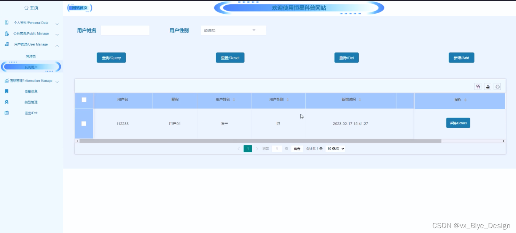Image resolution: width=516 pixels, height=233 pixels.
Task: Click the Public Manage clipboard icon
Action: pyautogui.click(x=6, y=33)
